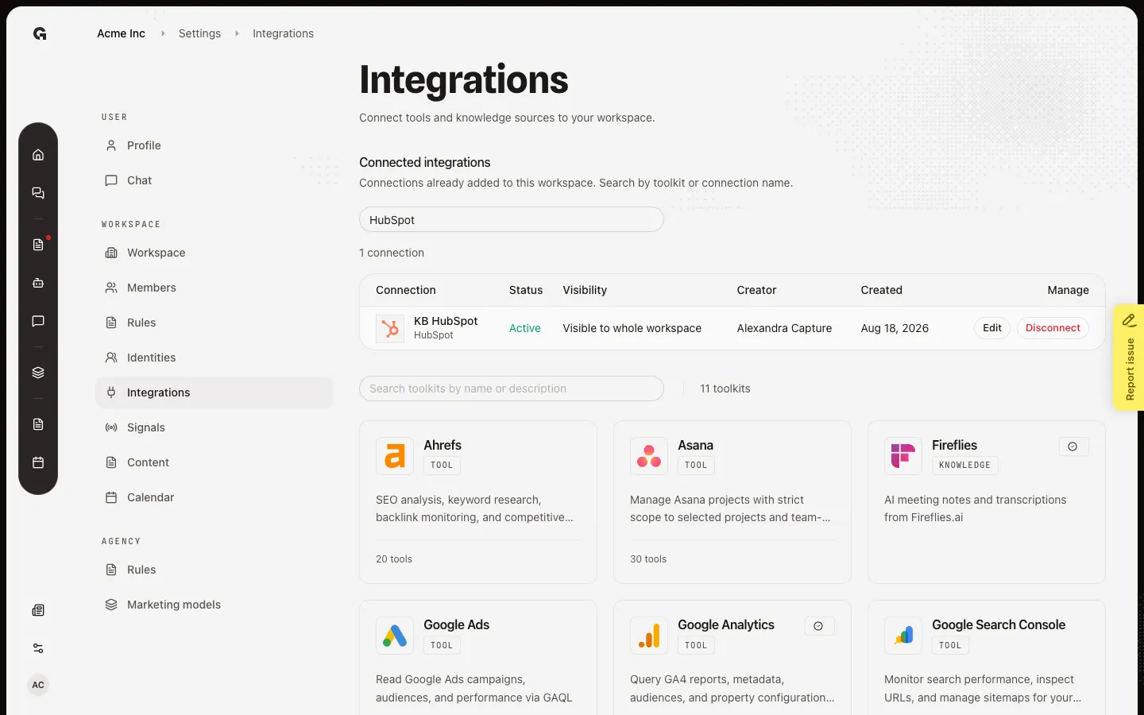The width and height of the screenshot is (1144, 715).
Task: Click the Visibility column header
Action: [585, 290]
